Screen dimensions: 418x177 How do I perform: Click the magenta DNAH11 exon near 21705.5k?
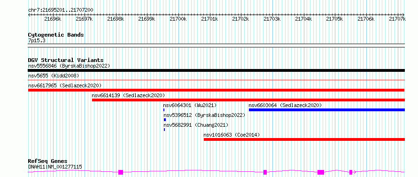[351, 172]
